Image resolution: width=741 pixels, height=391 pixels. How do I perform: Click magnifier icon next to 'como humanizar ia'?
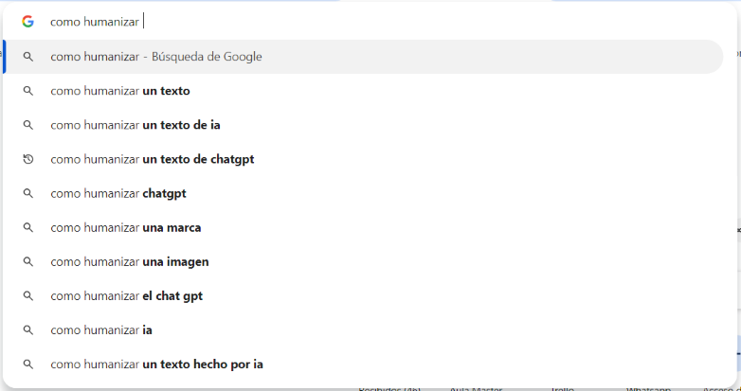[28, 330]
